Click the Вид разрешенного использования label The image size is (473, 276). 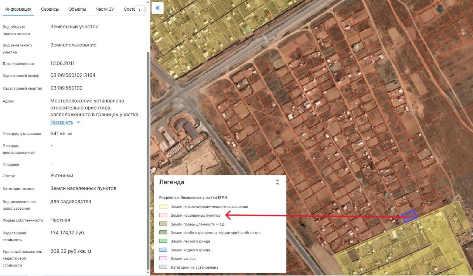coord(20,205)
